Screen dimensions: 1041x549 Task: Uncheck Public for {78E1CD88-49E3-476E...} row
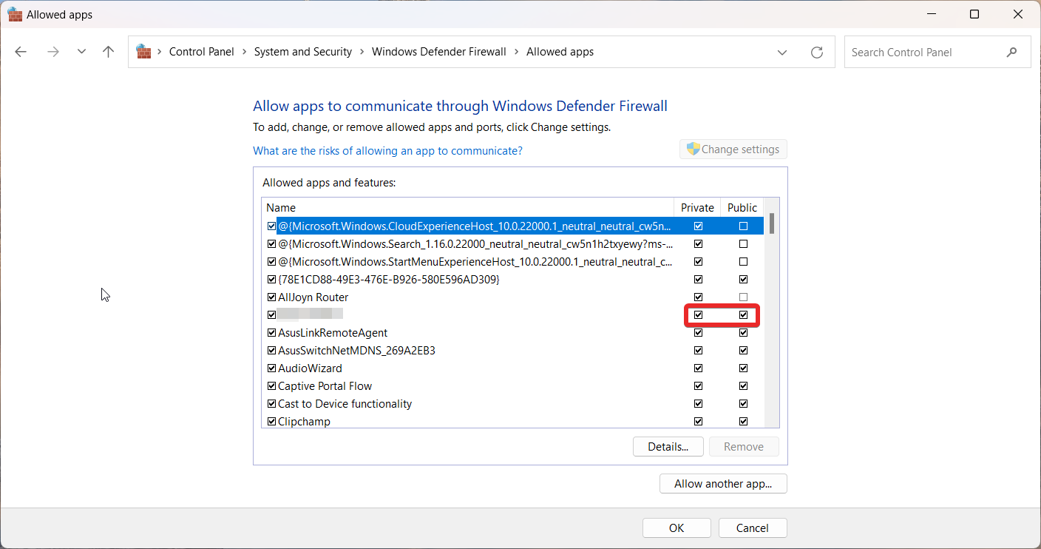coord(743,280)
